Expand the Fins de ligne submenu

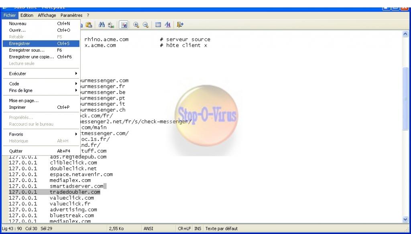click(x=41, y=90)
